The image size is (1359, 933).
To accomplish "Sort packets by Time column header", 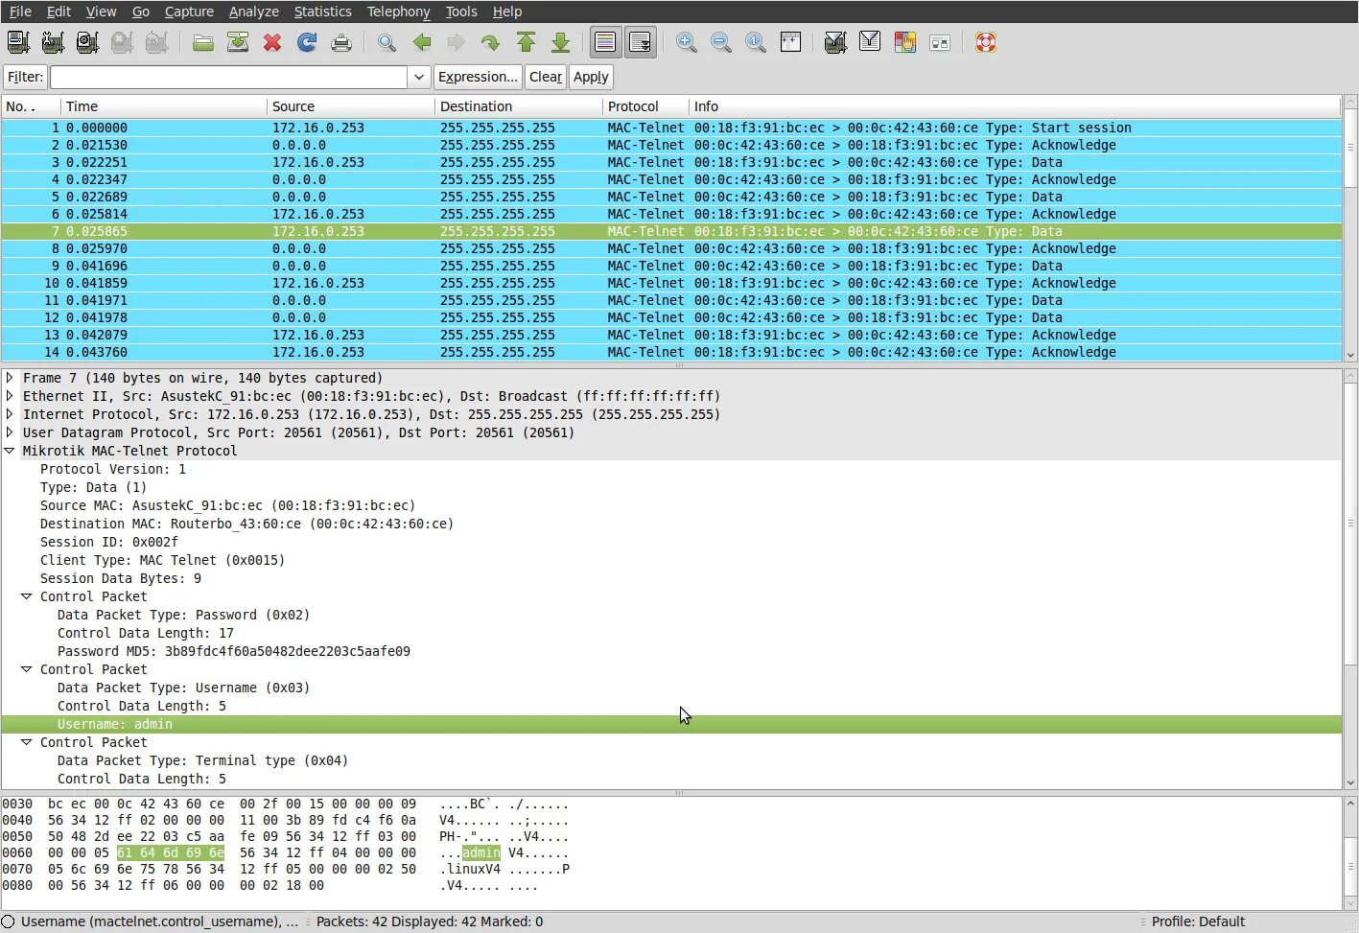I will [x=164, y=106].
